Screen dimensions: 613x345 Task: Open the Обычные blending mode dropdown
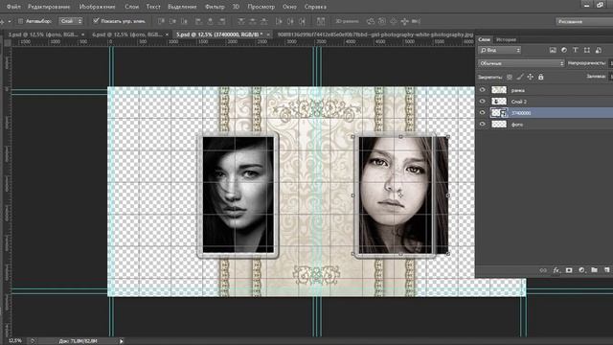click(521, 63)
